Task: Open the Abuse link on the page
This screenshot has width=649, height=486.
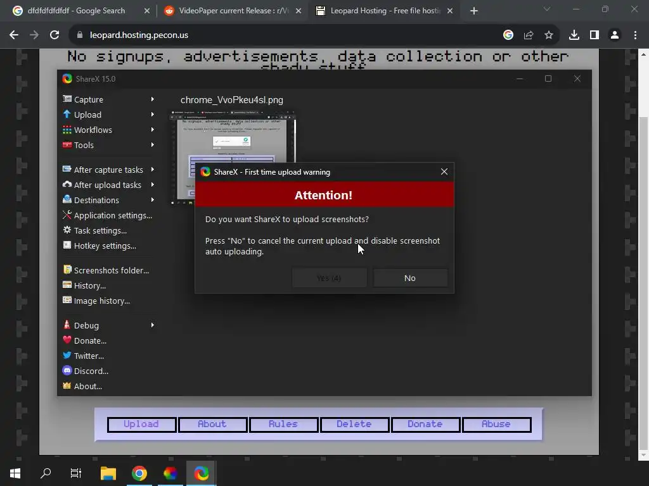Action: 496,425
